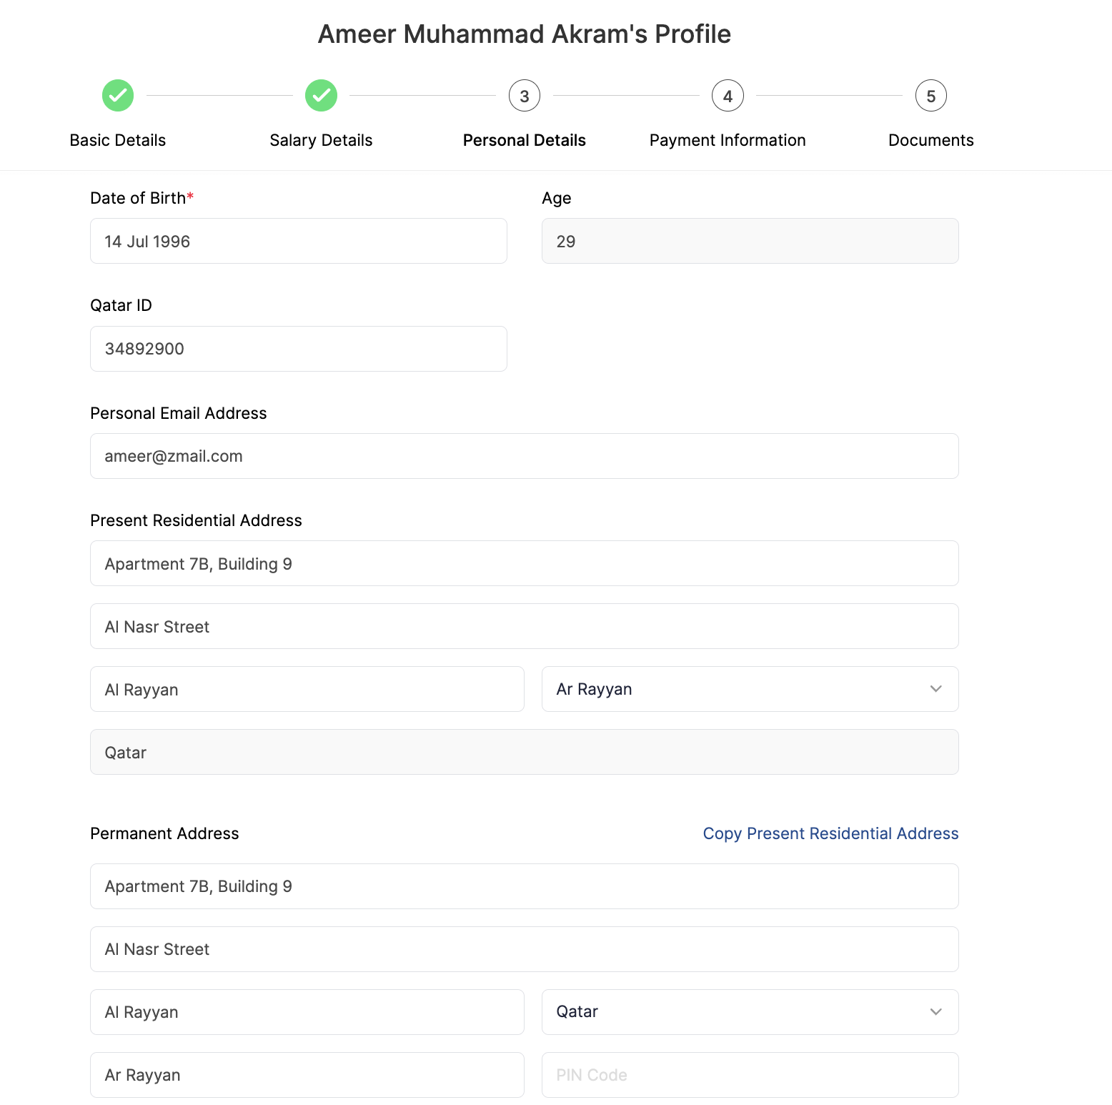
Task: Click present address Al Nasr Street field
Action: [524, 626]
